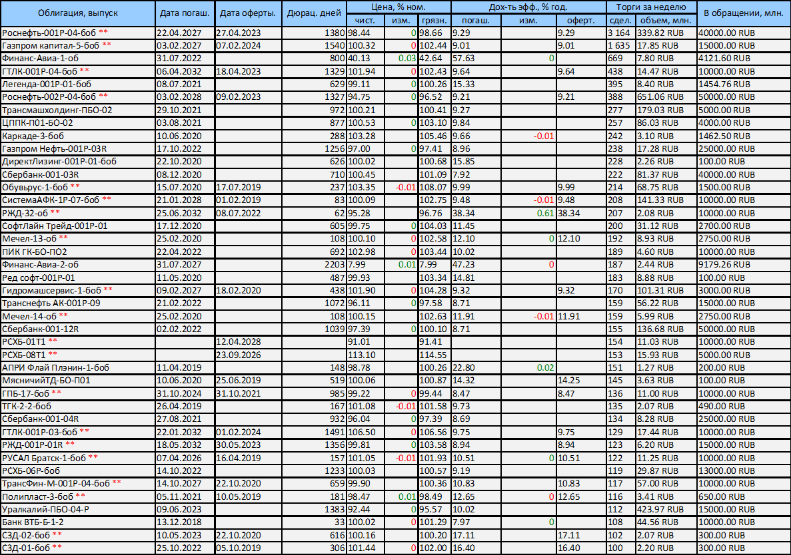Click the 'Уралкалий-ПБО-04-Р' bond cell
Viewport: 791px width, 555px height.
46,509
